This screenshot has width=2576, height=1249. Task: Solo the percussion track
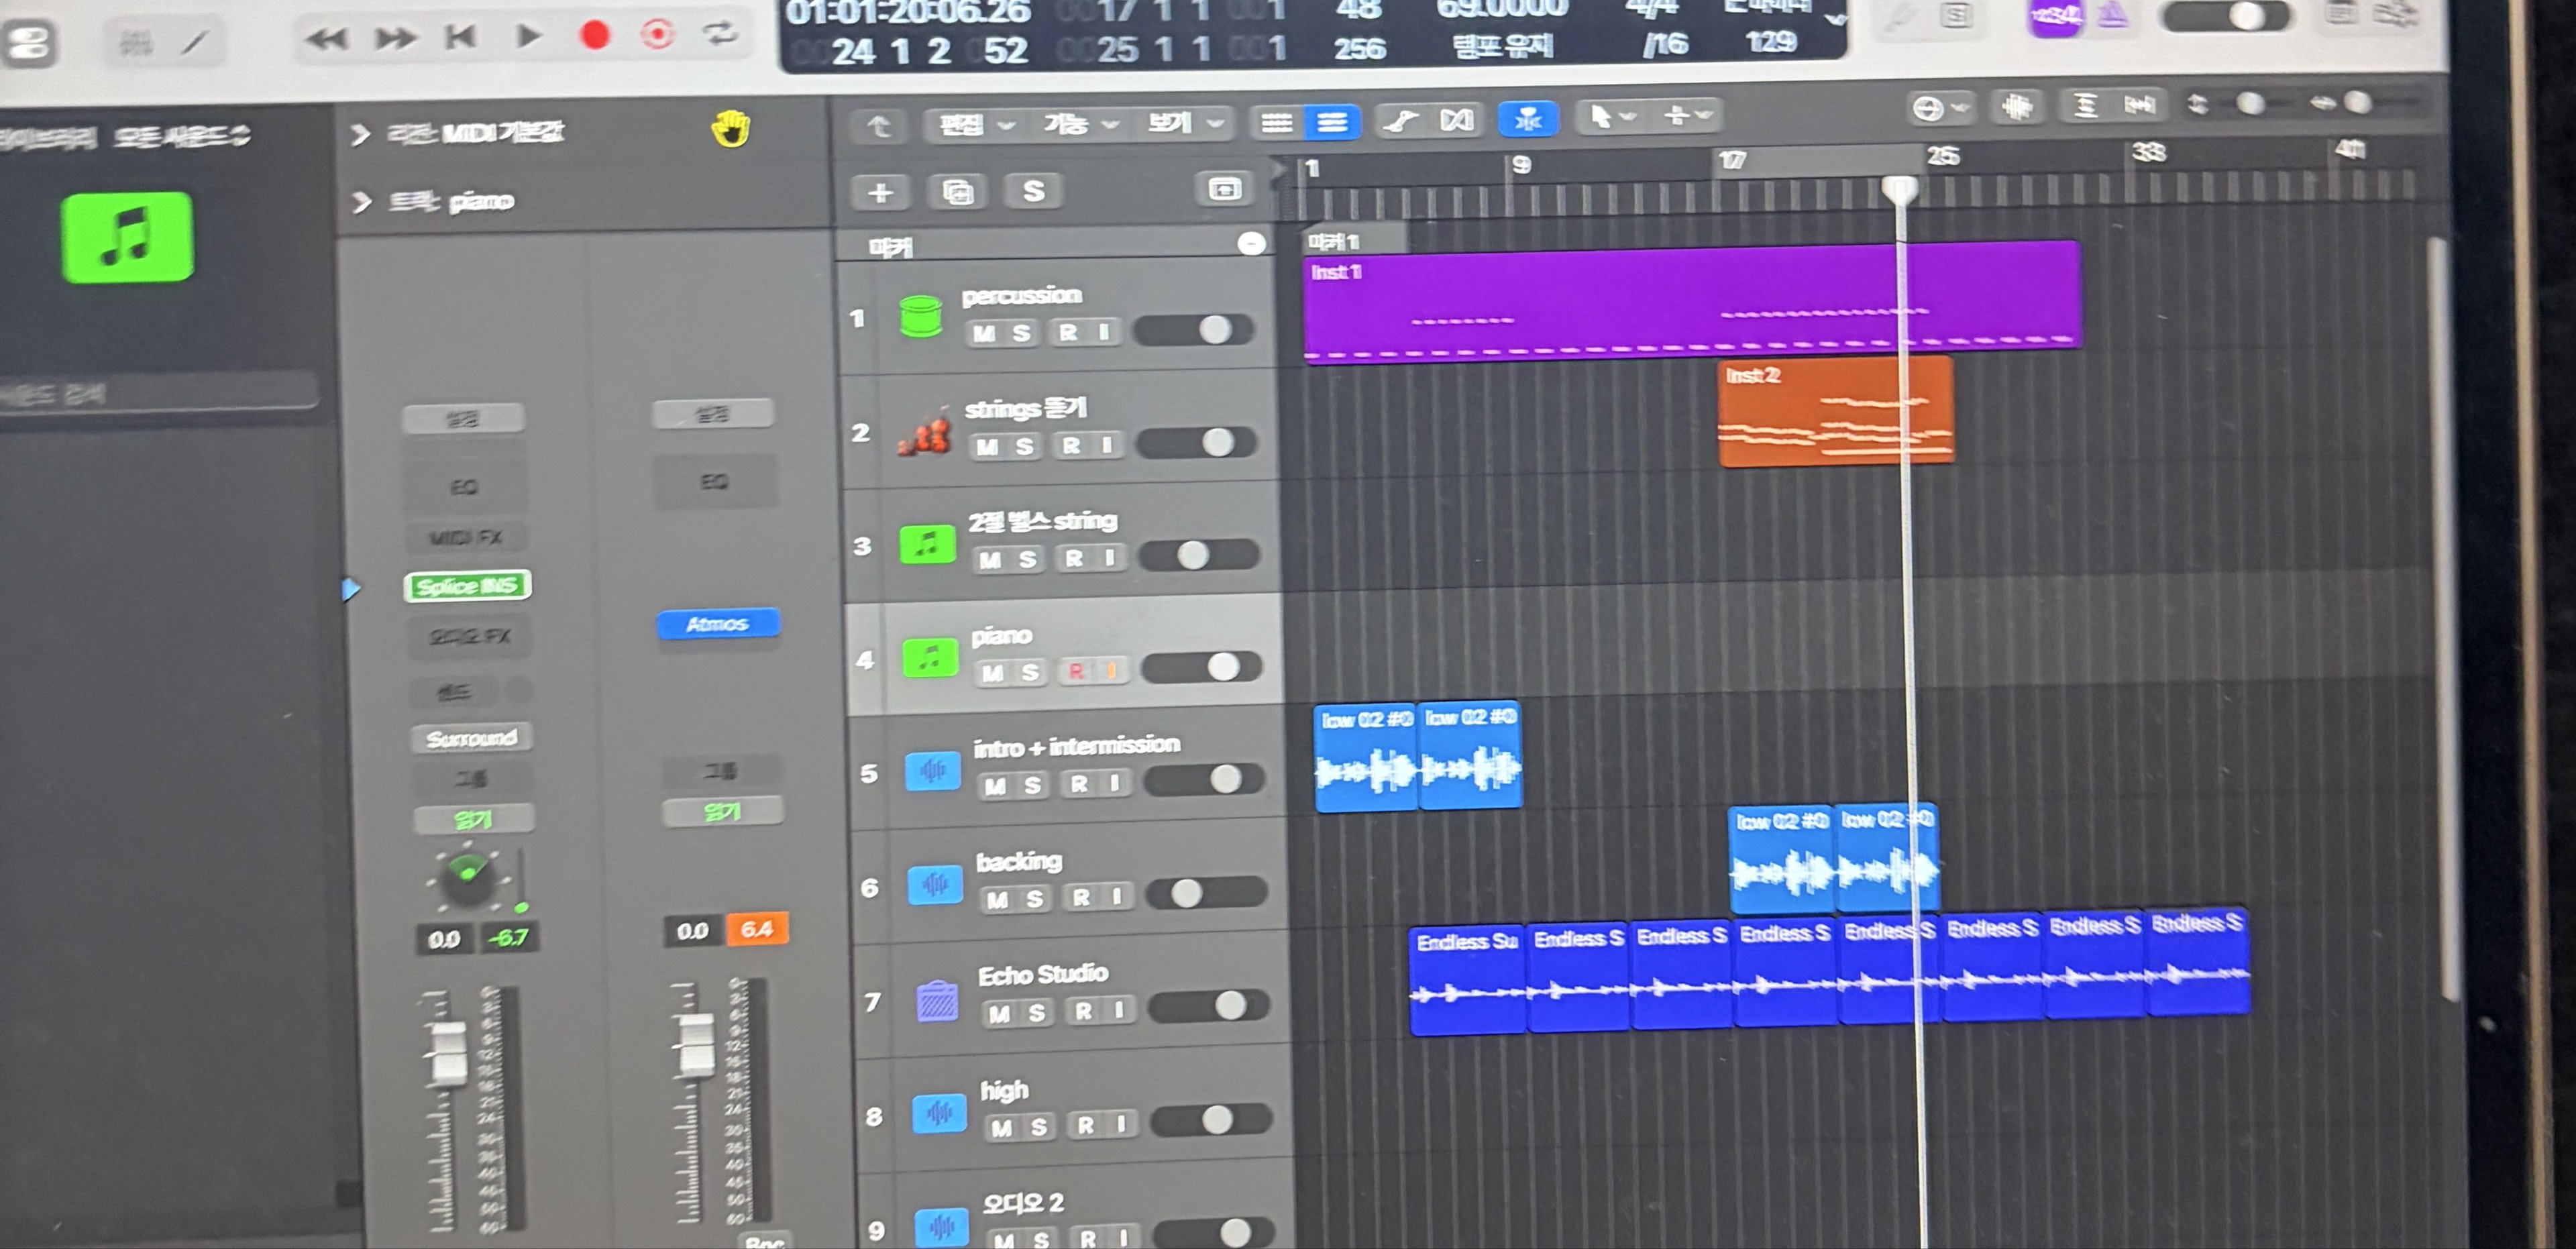coord(1021,333)
